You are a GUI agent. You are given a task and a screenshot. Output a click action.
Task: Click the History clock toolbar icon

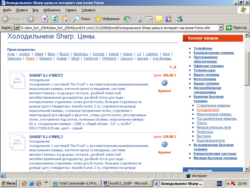point(127,19)
